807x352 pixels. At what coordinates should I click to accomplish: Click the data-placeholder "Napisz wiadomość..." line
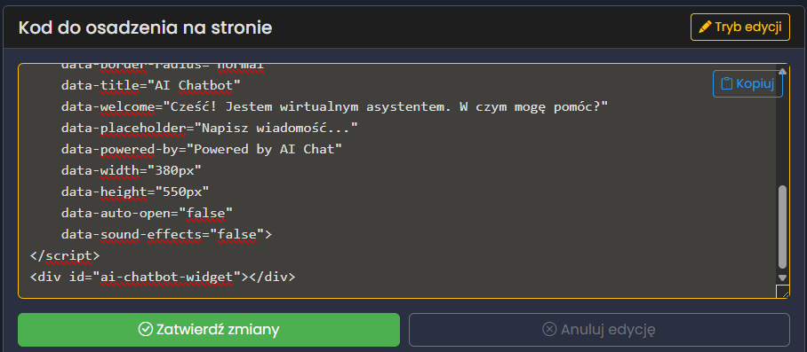coord(210,128)
